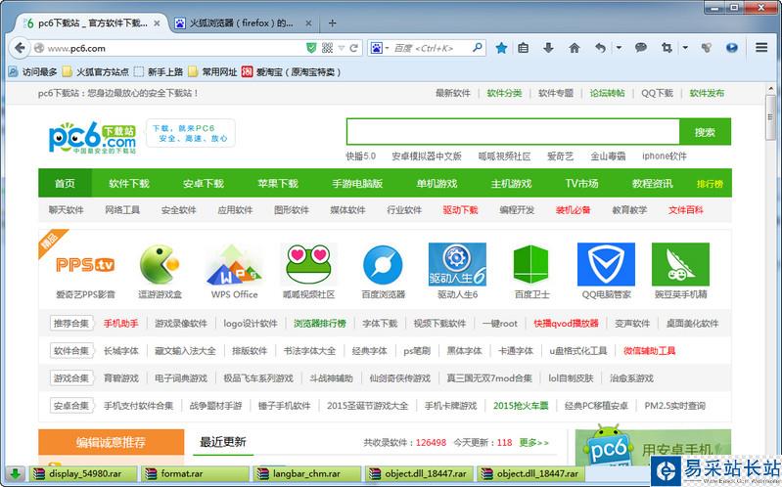Image resolution: width=782 pixels, height=487 pixels.
Task: Open the 百度浏览器 icon
Action: 383,264
